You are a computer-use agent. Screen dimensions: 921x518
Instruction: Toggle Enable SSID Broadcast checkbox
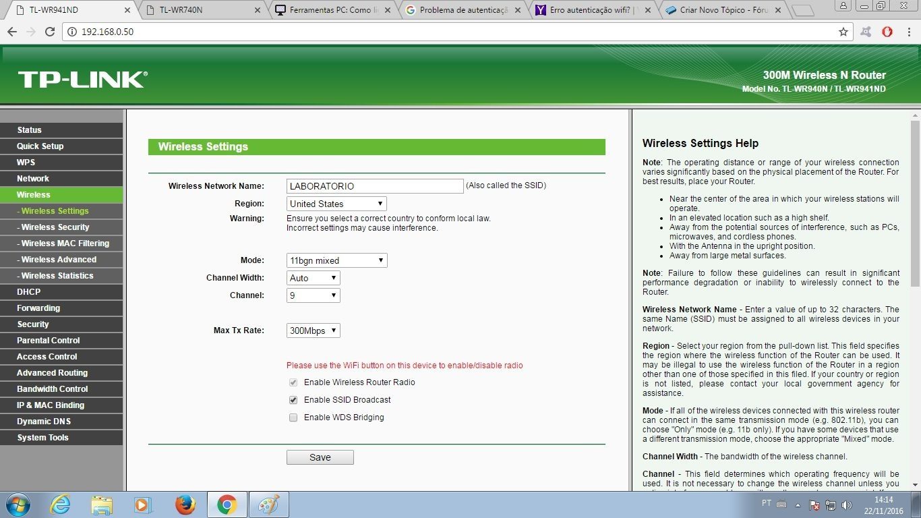coord(293,400)
